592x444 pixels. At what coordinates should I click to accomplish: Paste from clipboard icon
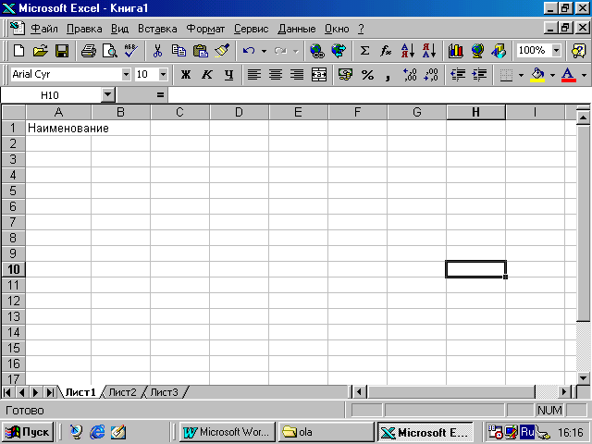201,51
